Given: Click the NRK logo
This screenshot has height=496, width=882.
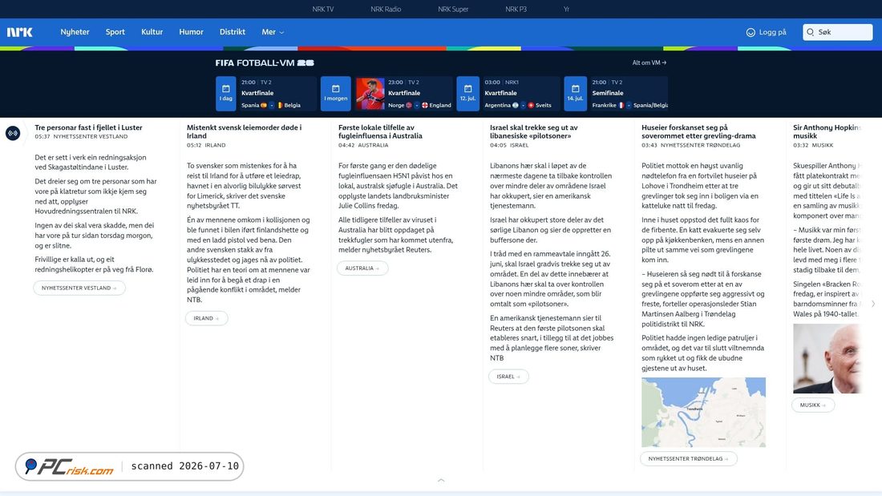Looking at the screenshot, I should 20,32.
